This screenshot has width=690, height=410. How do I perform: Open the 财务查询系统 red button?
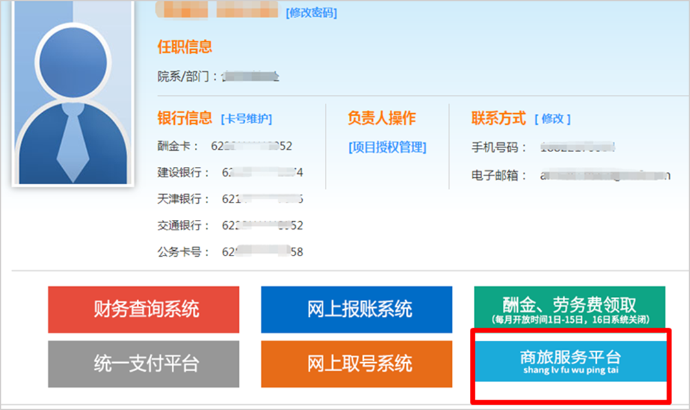(x=143, y=309)
